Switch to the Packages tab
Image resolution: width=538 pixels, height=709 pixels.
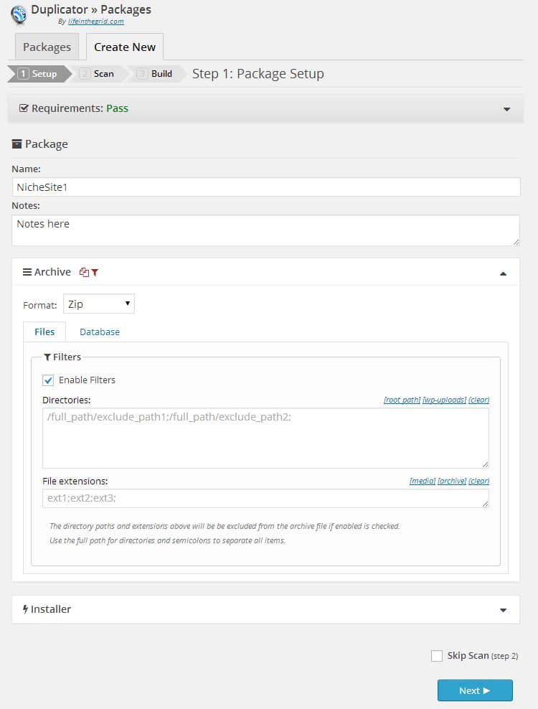[47, 47]
